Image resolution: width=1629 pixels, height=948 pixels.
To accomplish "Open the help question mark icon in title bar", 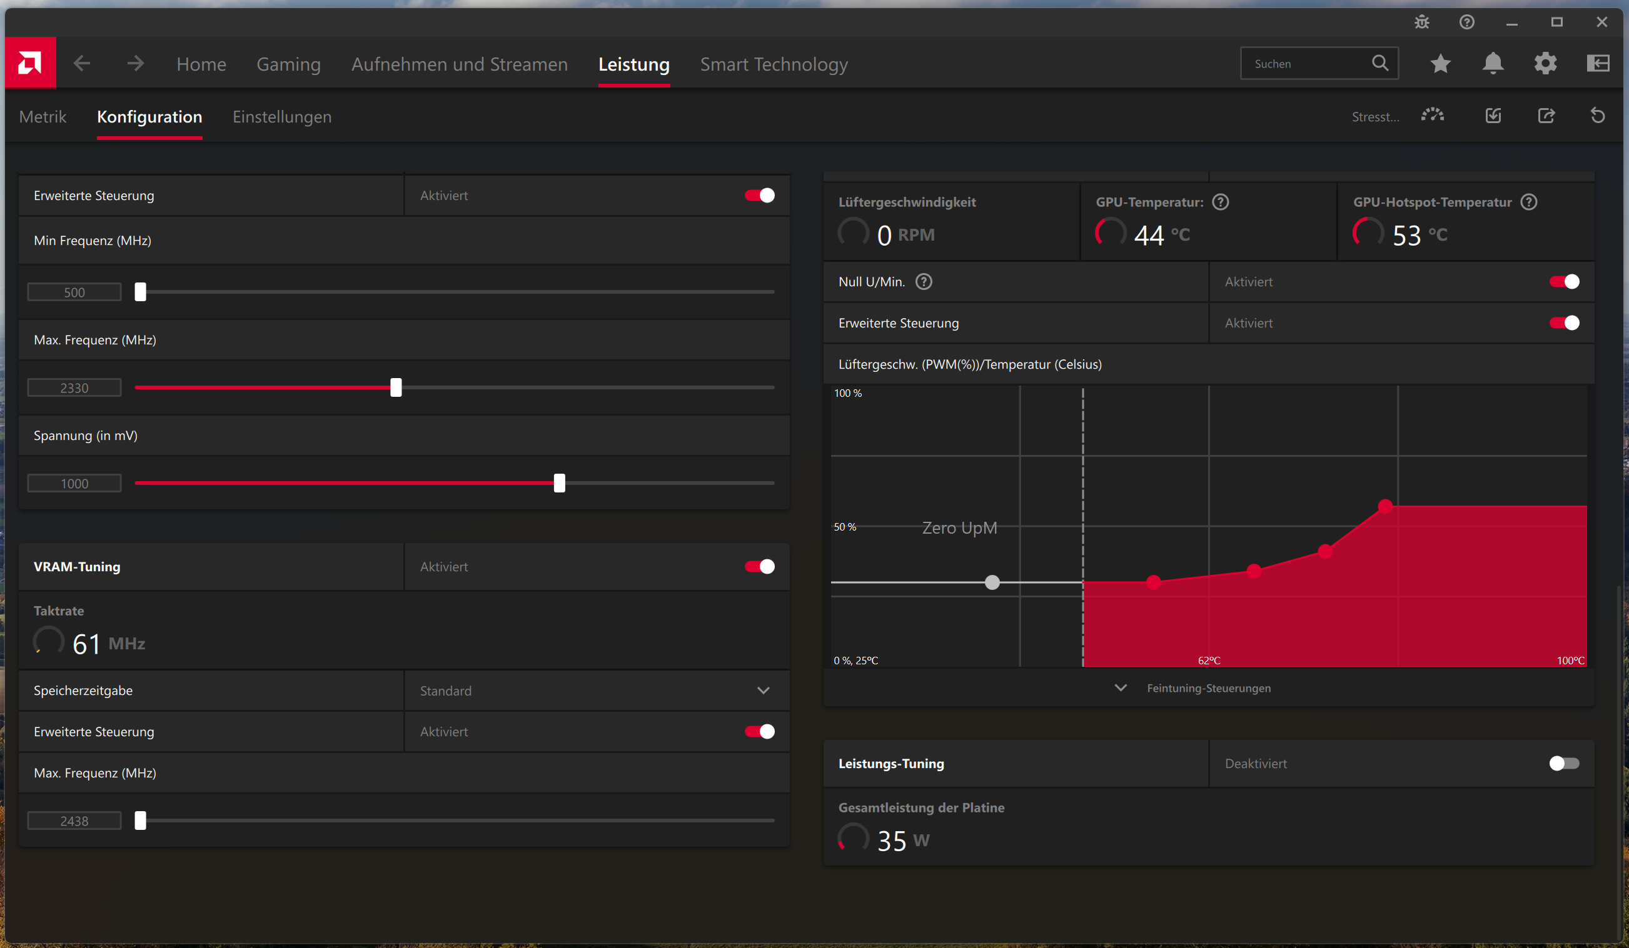I will pos(1467,22).
